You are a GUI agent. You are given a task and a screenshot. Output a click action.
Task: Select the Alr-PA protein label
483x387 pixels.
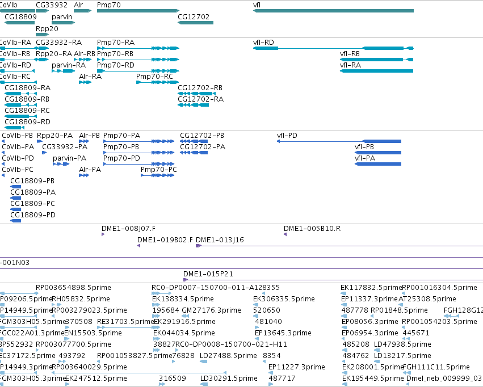90,169
